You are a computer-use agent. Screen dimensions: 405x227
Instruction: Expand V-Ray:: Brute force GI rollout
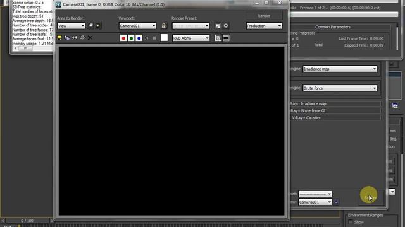336,111
